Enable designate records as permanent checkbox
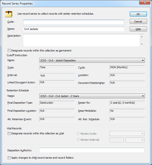The image size is (152, 165). point(9,51)
